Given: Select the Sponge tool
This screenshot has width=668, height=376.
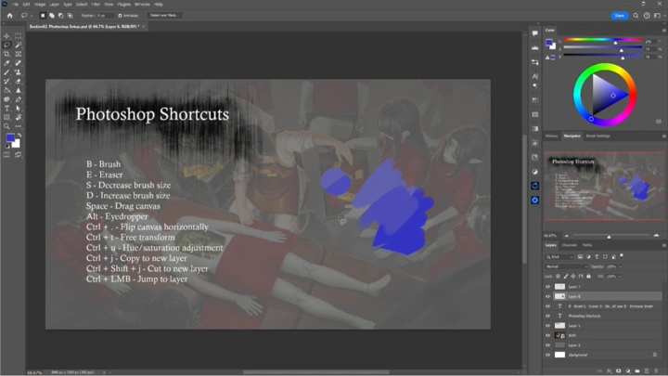Looking at the screenshot, I should click(6, 99).
